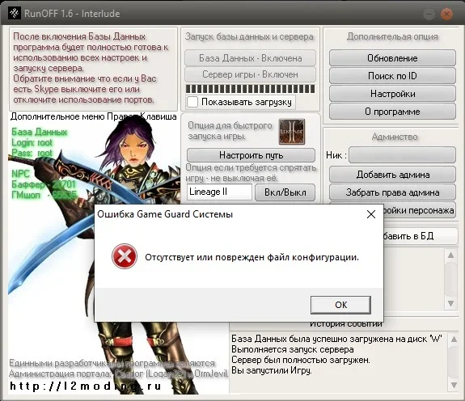
Task: Minimize the RunOFF window
Action: click(429, 14)
